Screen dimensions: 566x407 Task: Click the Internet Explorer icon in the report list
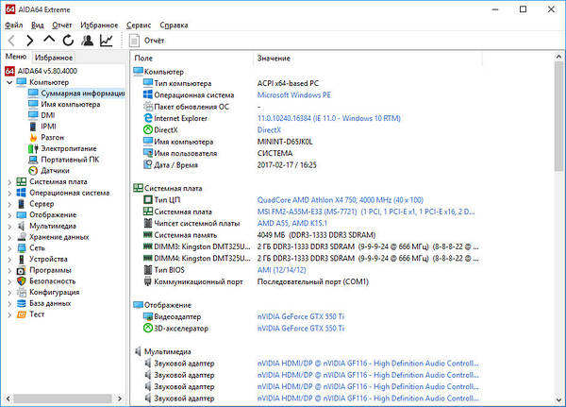point(148,118)
